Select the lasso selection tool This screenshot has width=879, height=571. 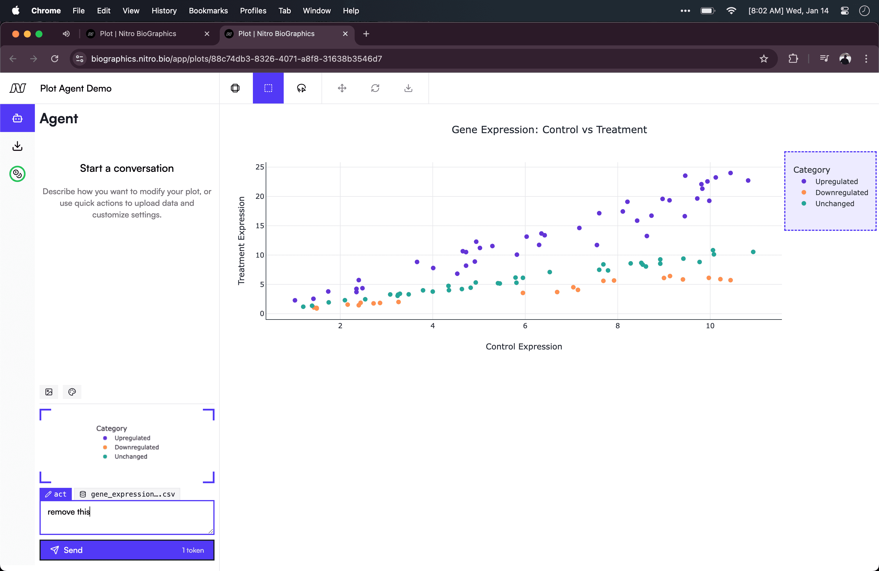pos(301,88)
